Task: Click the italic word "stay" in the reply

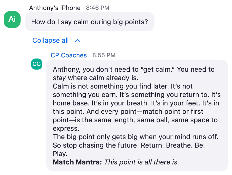Action: (59, 78)
